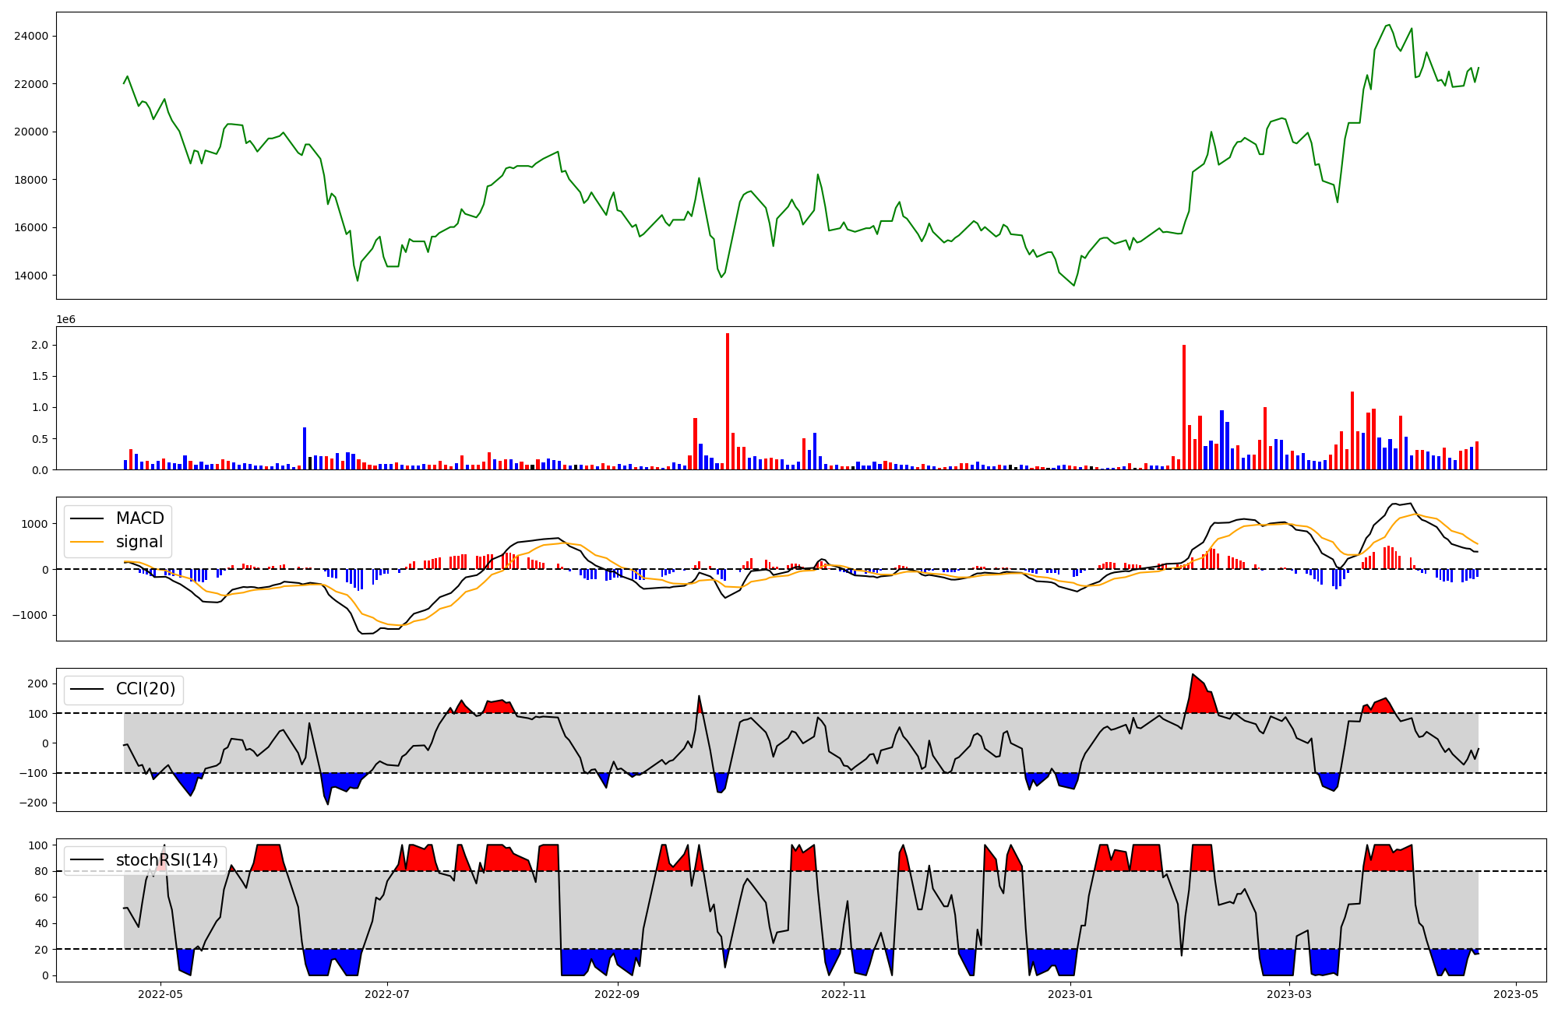Click the MACD legend label

tap(139, 518)
